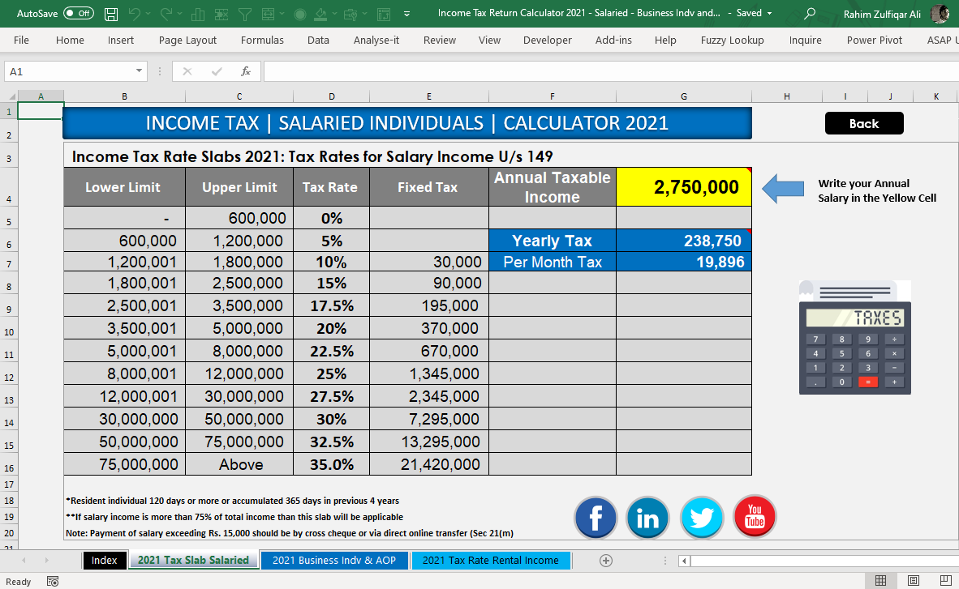The height and width of the screenshot is (589, 959).
Task: Open the Fuzzy Lookup tab
Action: click(x=732, y=40)
